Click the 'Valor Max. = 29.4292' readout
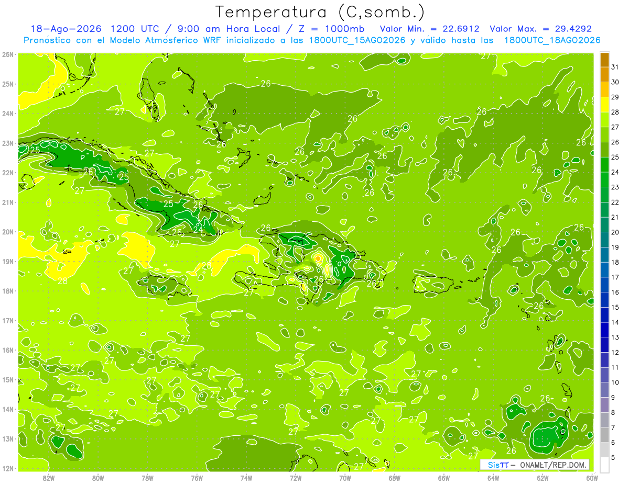629x485 pixels. (x=540, y=29)
